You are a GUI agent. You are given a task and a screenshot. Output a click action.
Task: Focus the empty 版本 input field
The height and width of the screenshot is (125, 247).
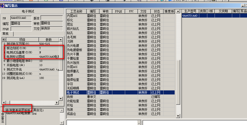[x=52, y=18]
